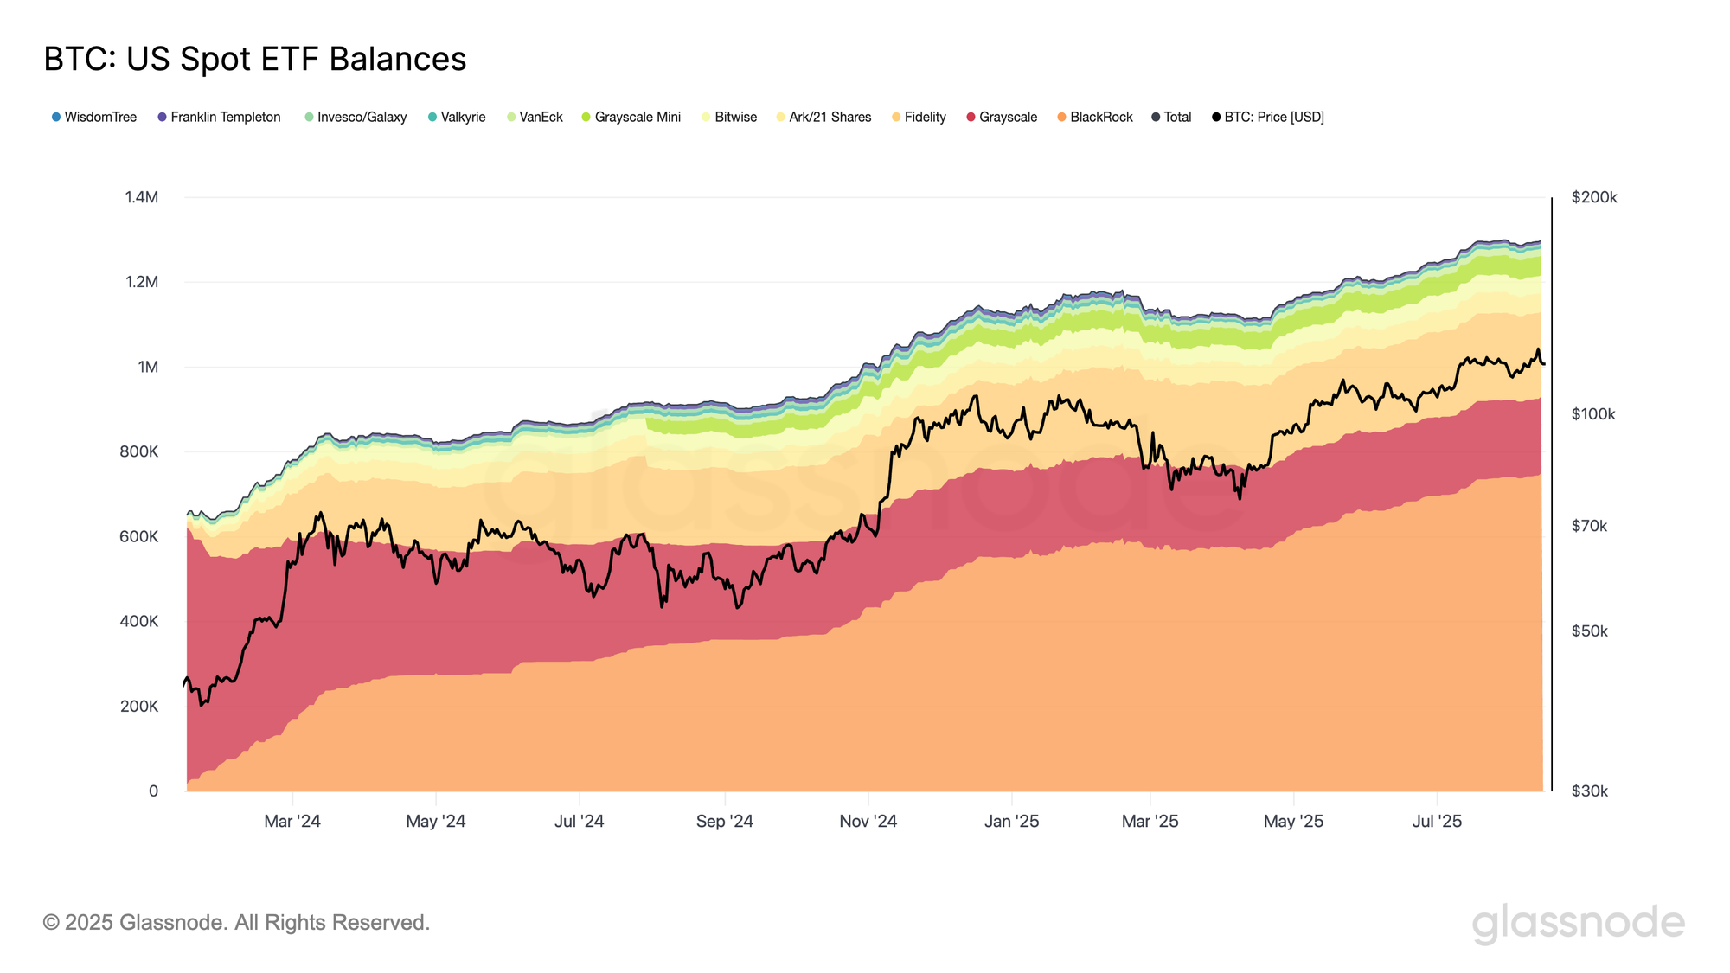Viewport: 1730px width, 973px height.
Task: Click the $100k right axis label
Action: coord(1593,414)
